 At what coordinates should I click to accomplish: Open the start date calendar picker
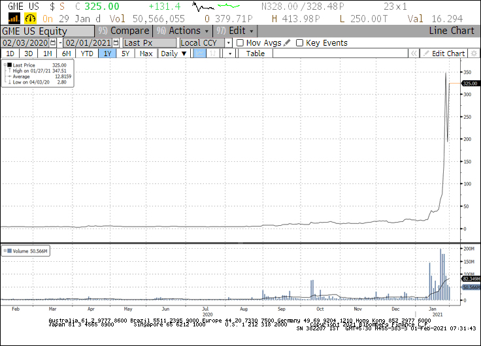53,42
